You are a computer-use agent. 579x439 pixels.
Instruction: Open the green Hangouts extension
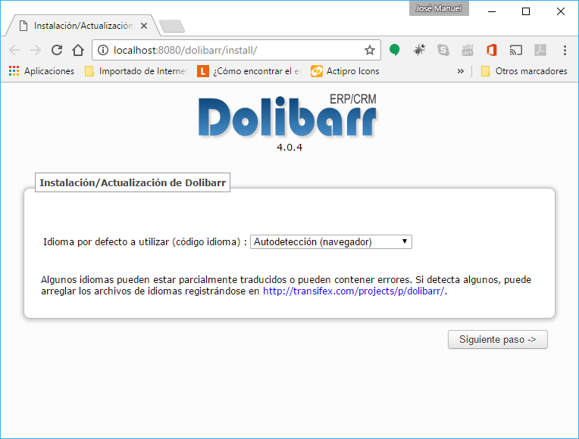(x=395, y=50)
